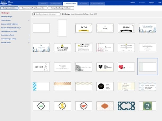162x121 pixels.
Task: Select the orange hexagon design
Action: [x=105, y=106]
